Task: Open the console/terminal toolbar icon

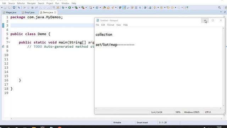Action: pos(14,7)
